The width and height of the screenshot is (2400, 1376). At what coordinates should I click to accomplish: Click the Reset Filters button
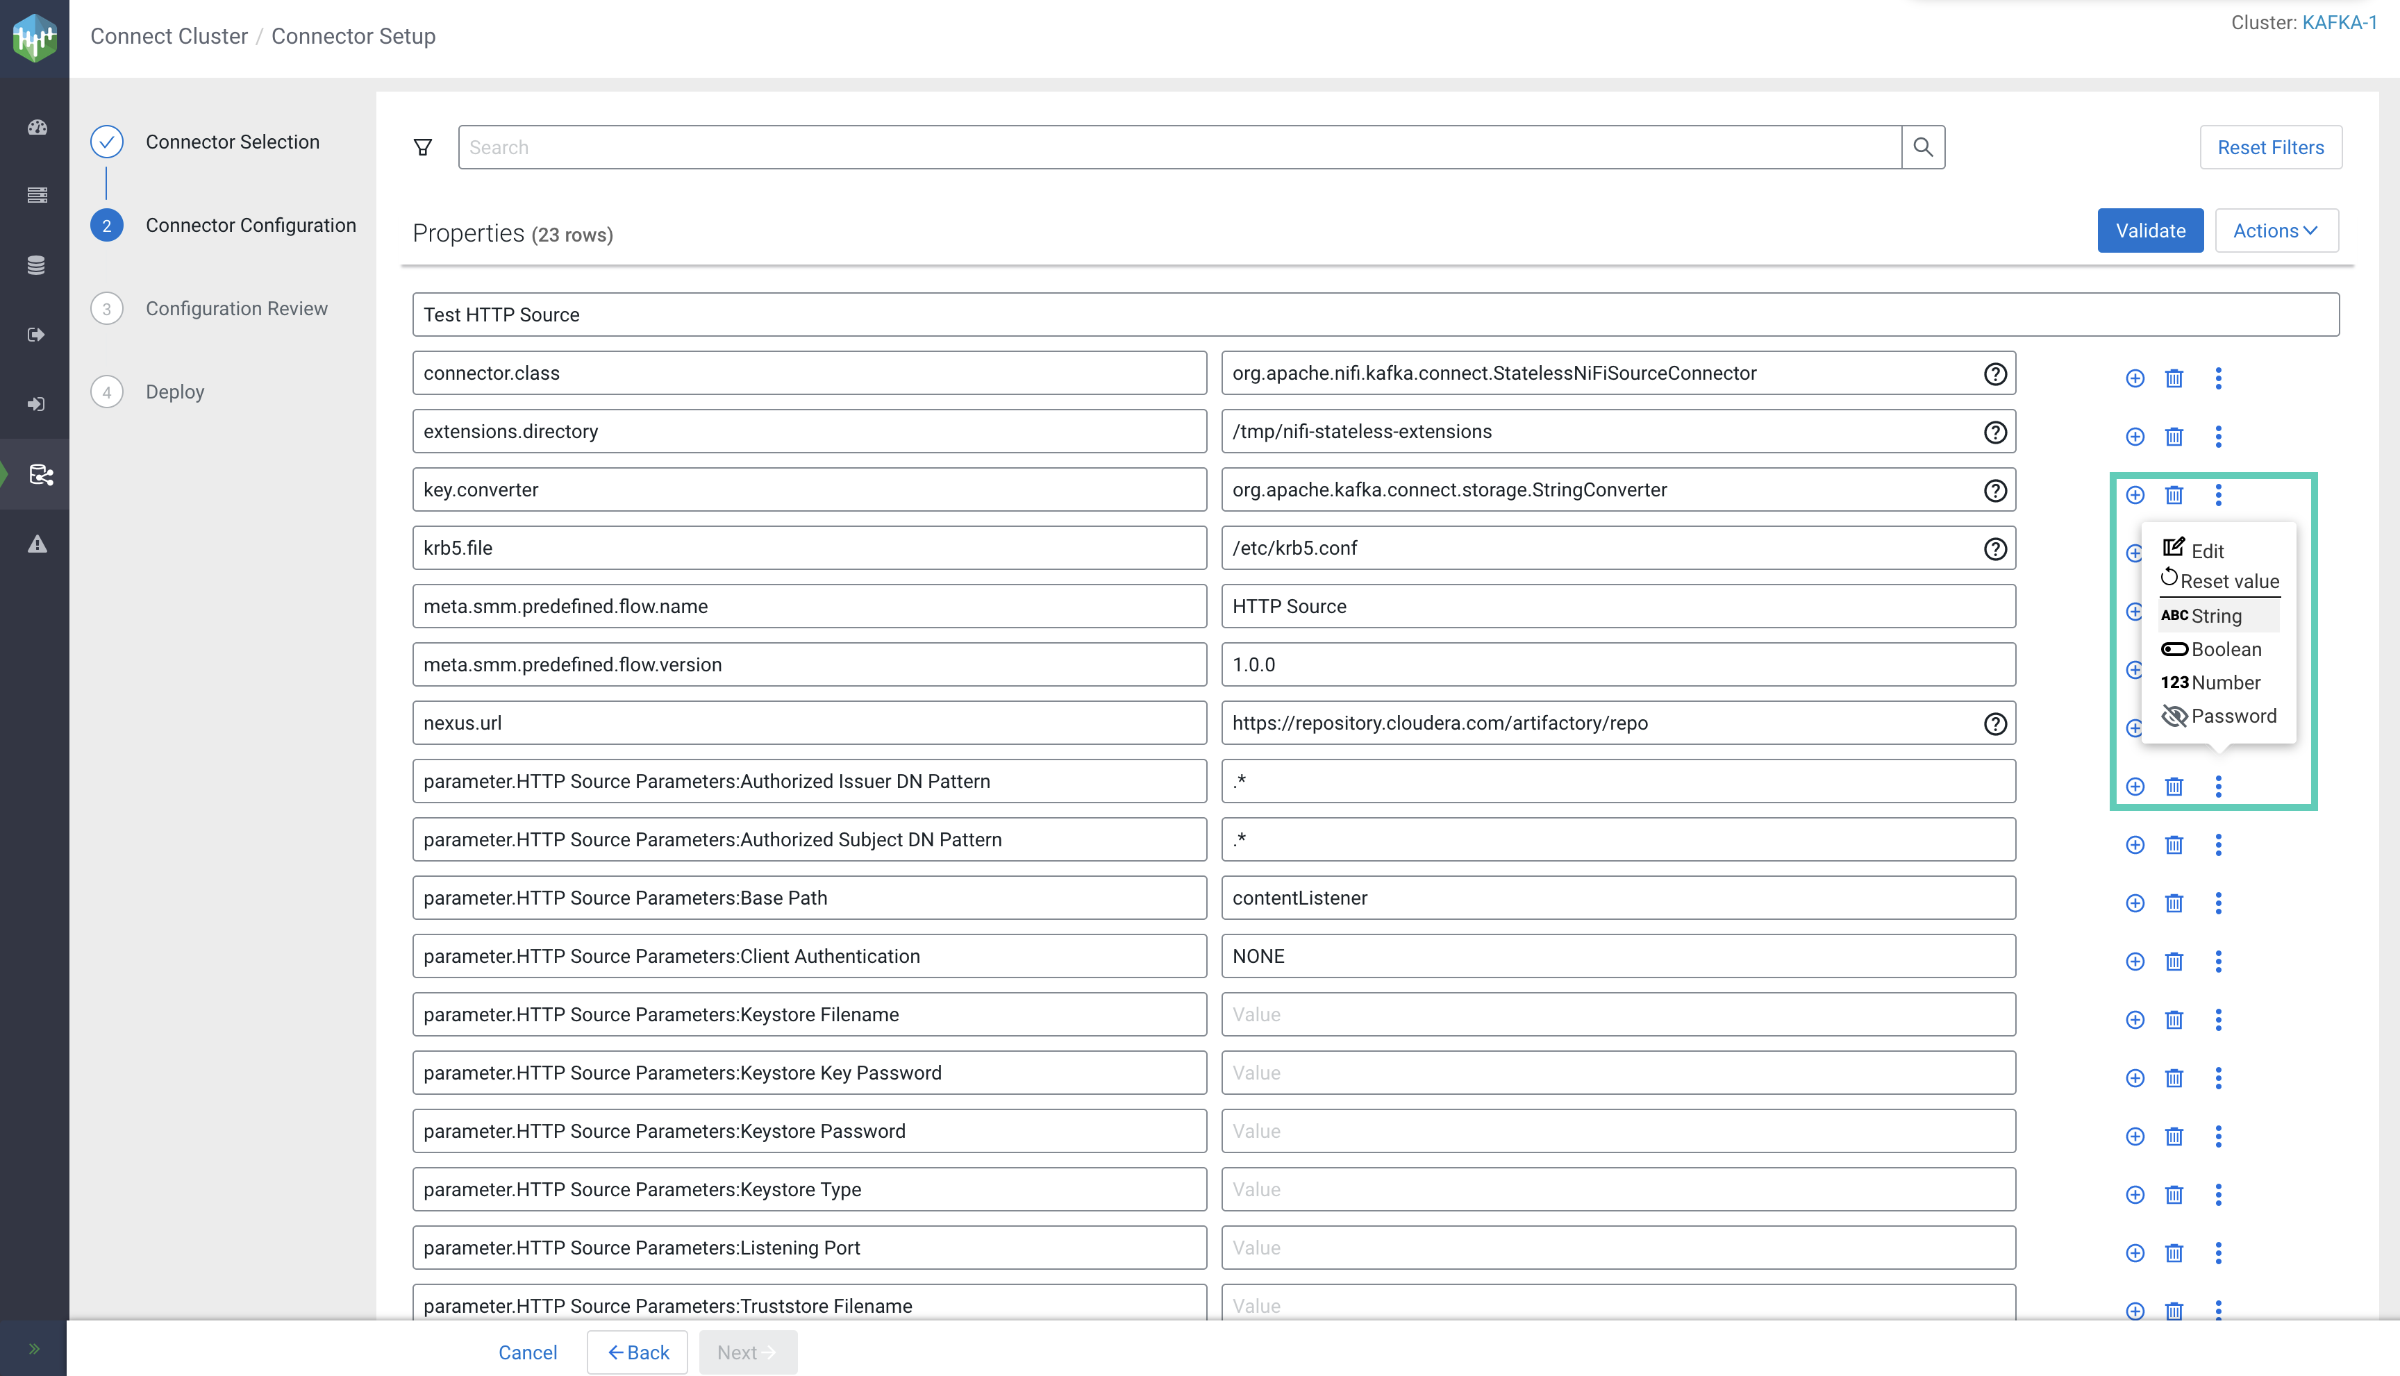pos(2269,147)
